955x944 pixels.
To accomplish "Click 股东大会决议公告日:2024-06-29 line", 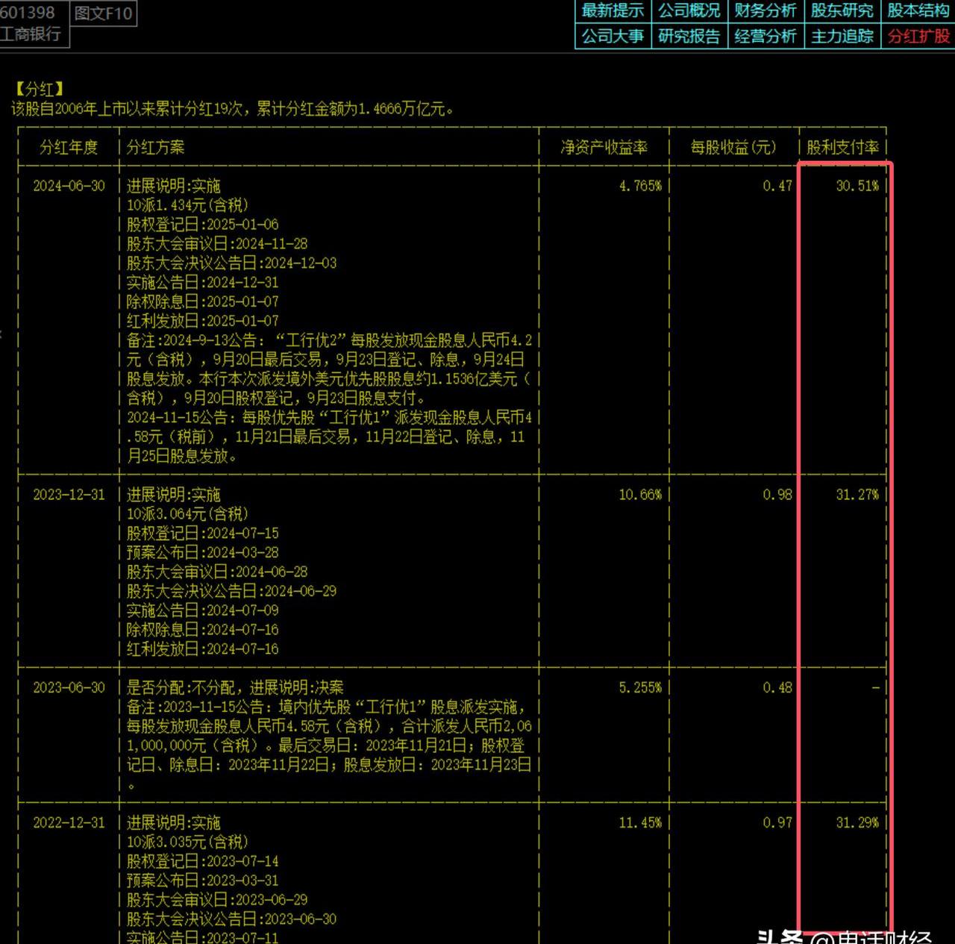I will 231,591.
